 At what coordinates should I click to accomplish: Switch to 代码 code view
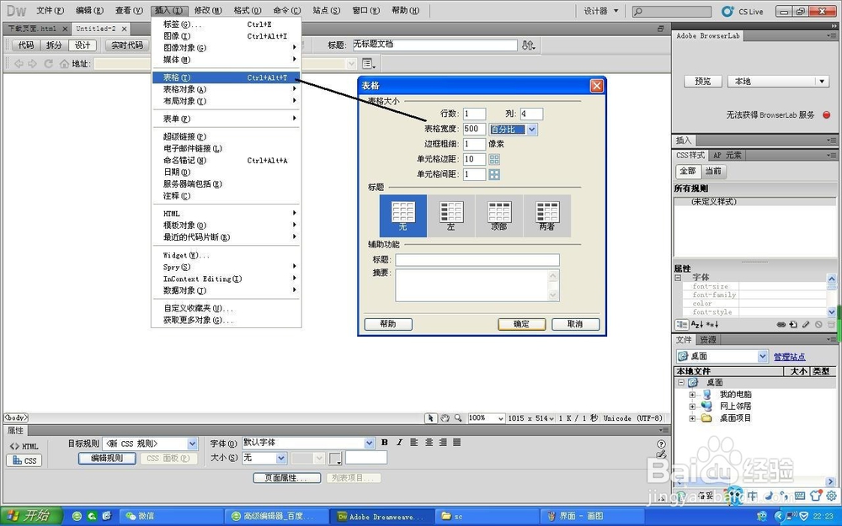click(26, 45)
